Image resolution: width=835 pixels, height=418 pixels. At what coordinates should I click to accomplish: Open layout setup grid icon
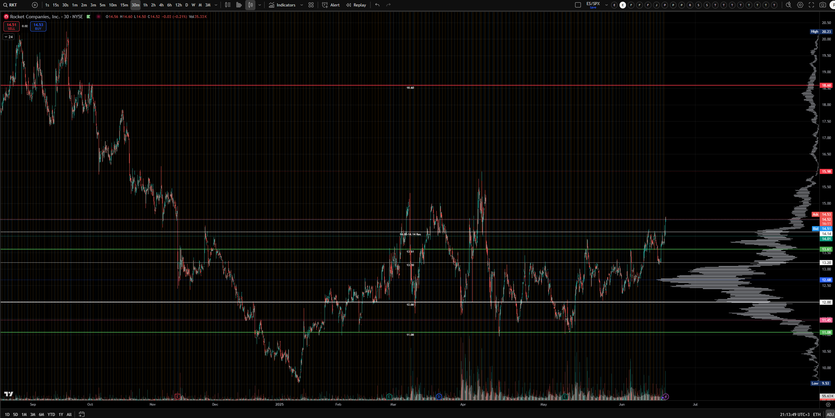click(x=311, y=5)
